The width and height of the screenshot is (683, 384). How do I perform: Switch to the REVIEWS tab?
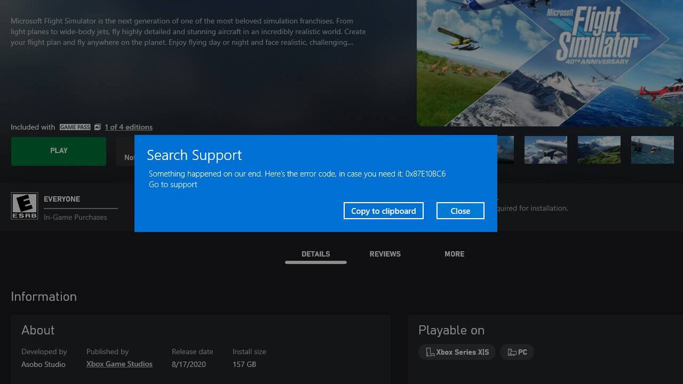pyautogui.click(x=385, y=254)
